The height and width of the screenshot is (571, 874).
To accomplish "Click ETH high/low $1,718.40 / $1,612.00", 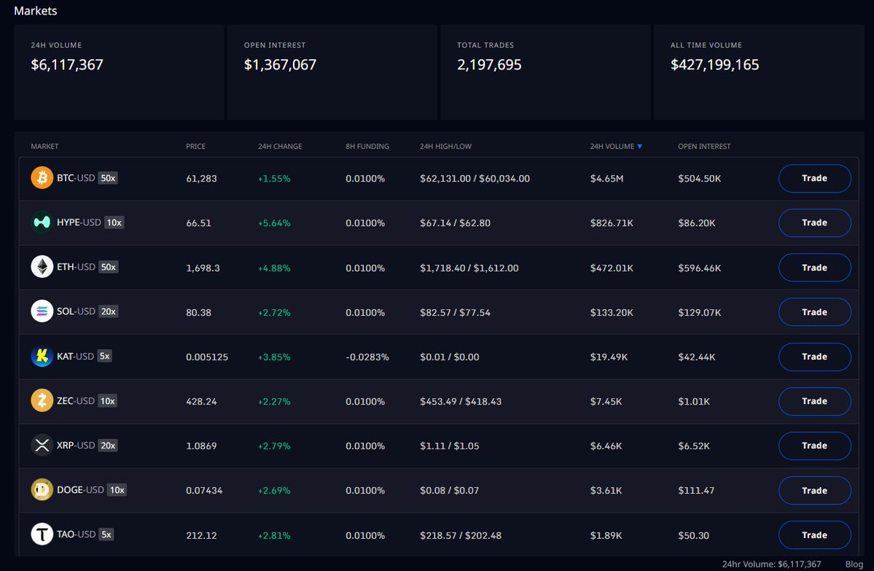I will [469, 268].
